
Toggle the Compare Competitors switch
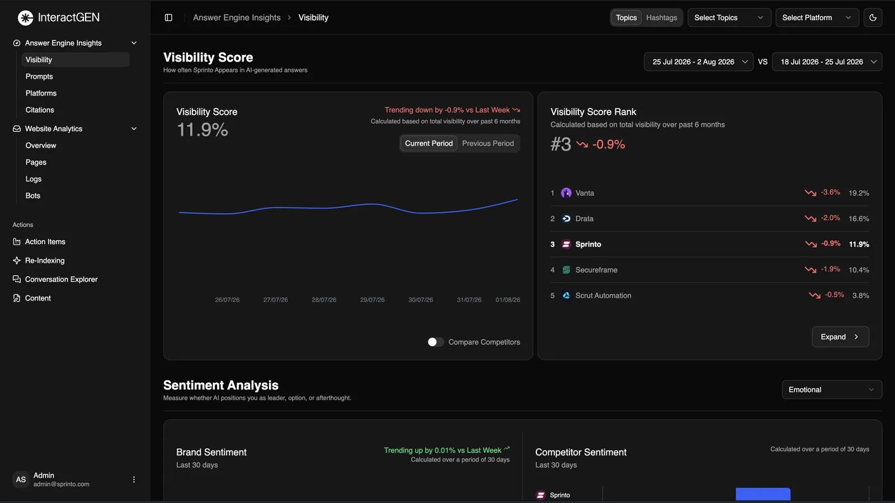tap(436, 342)
